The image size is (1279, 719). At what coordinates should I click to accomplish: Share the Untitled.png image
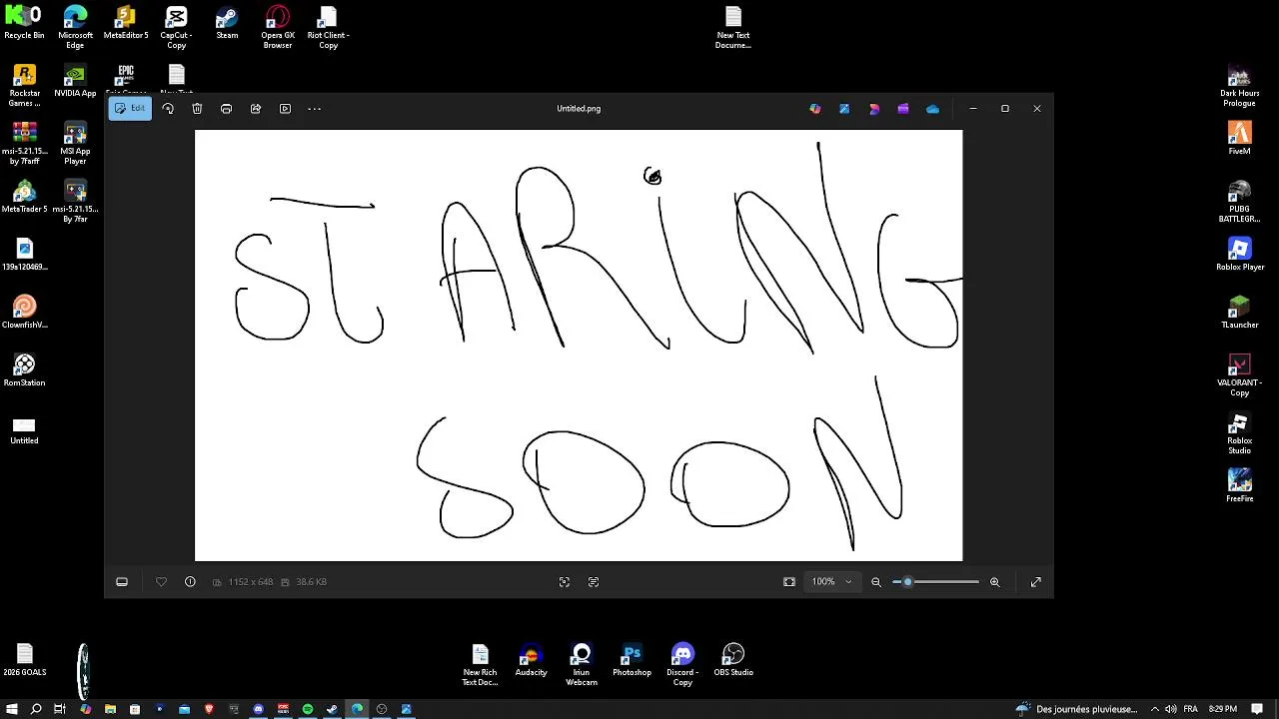tap(256, 109)
